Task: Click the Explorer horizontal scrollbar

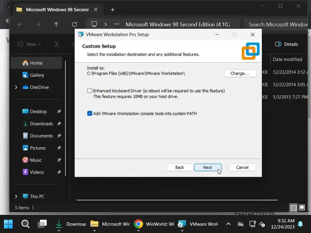Action: [177, 200]
